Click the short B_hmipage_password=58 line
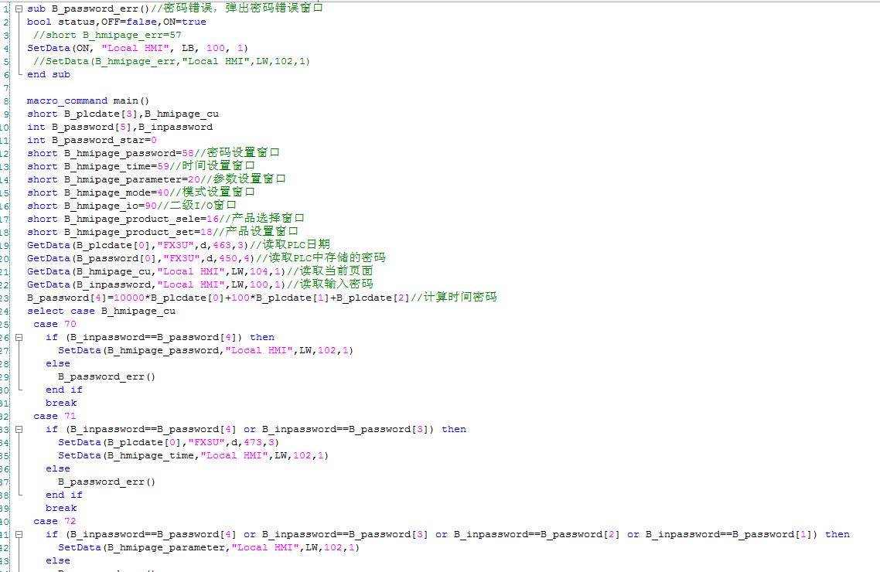This screenshot has width=880, height=572. pyautogui.click(x=153, y=153)
